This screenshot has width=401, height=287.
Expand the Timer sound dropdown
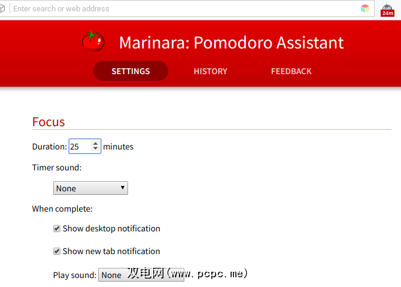tap(90, 188)
